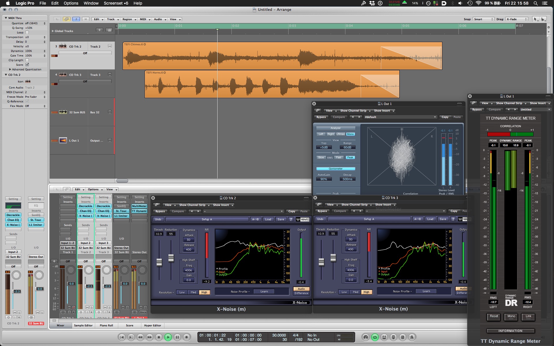Open the Snap dropdown set to Smart

click(x=483, y=19)
